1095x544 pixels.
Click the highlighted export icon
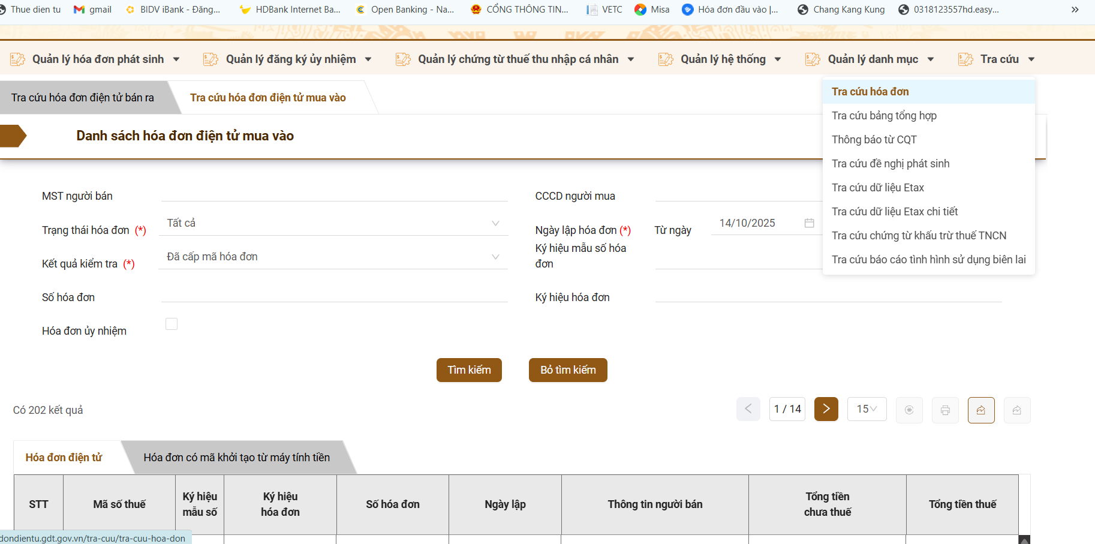[981, 410]
